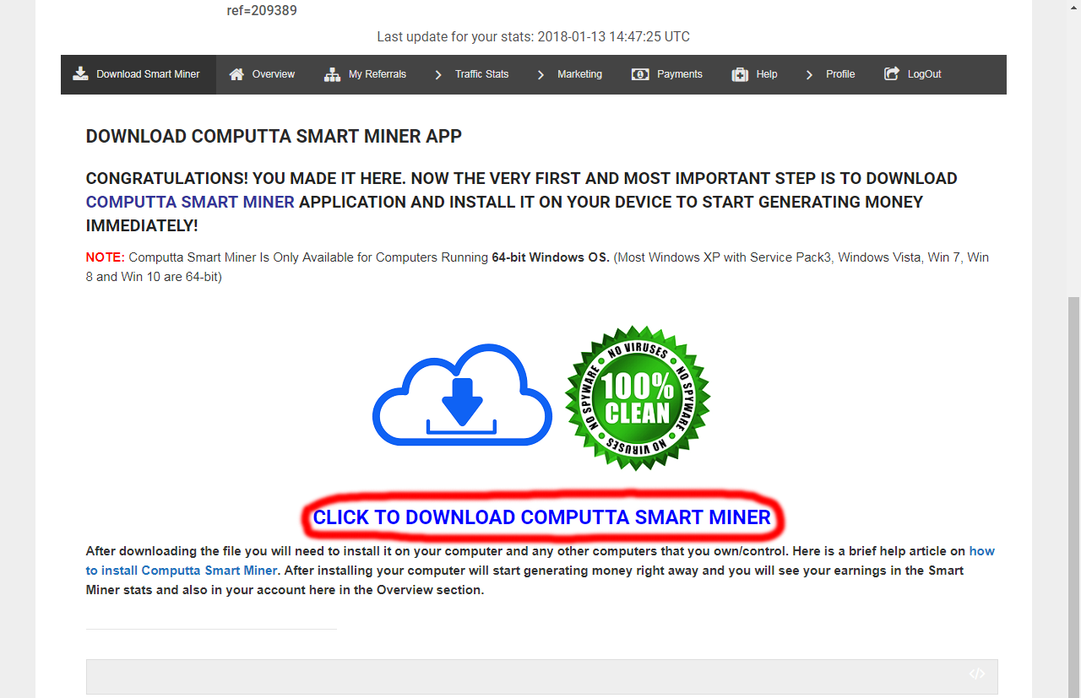
Task: Click the 'Download Computta Smart Miner App' heading
Action: click(274, 136)
